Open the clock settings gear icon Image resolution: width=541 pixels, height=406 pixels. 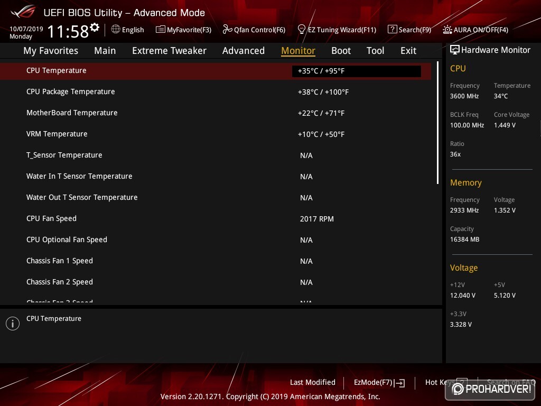pos(95,27)
